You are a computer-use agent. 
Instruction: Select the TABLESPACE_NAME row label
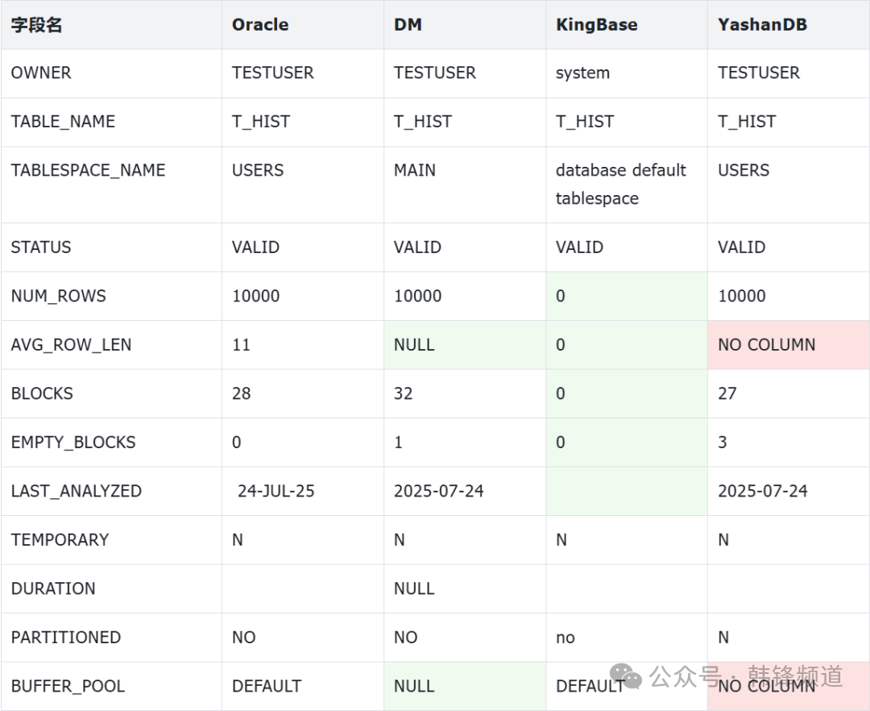pos(88,171)
